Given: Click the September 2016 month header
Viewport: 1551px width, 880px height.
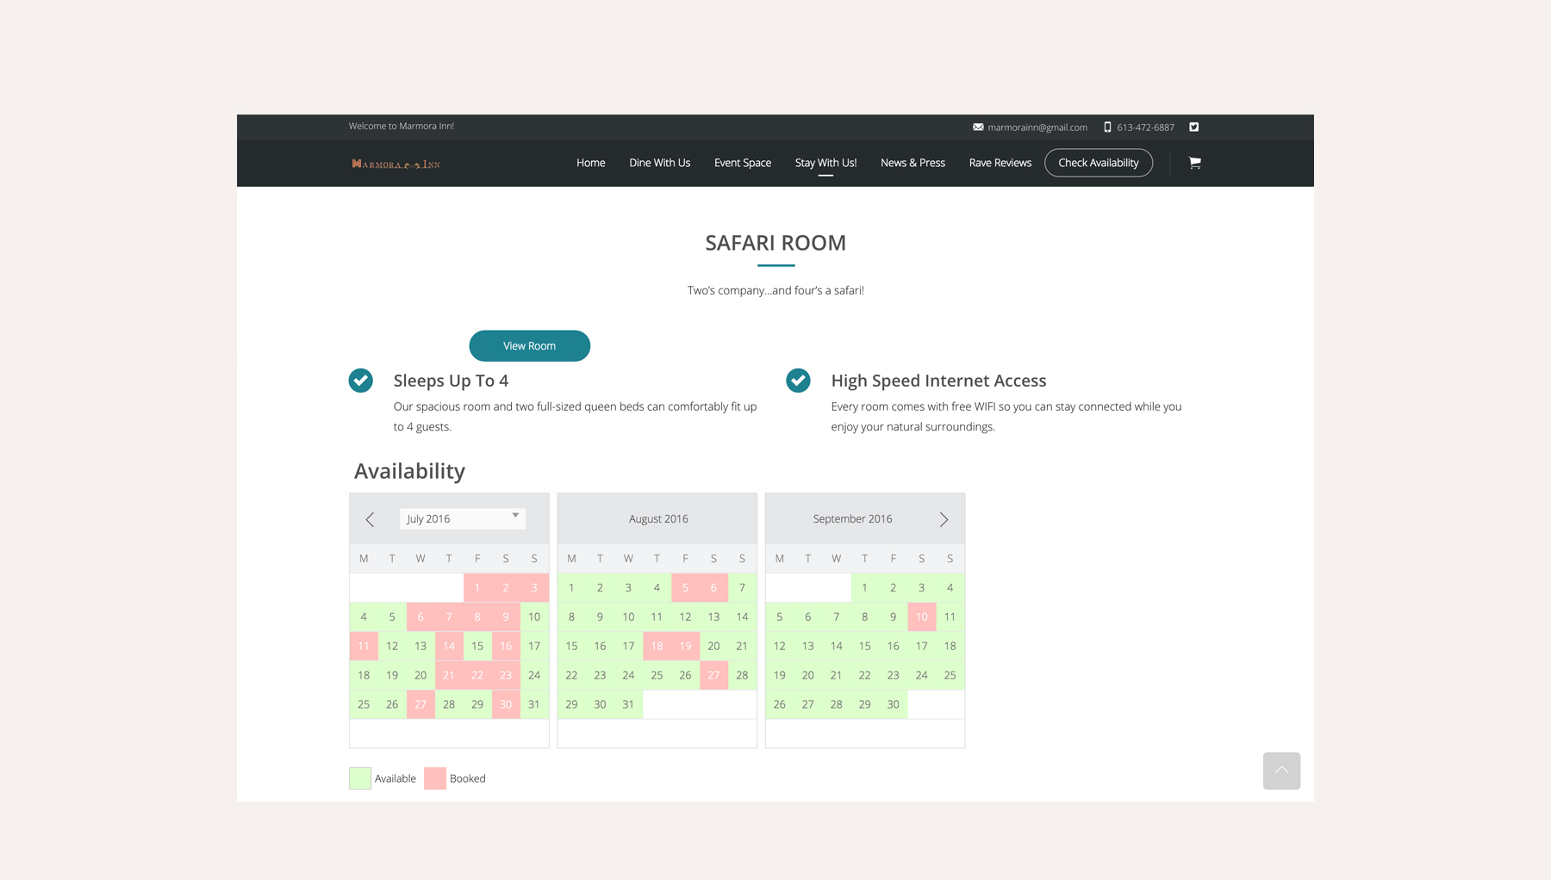Looking at the screenshot, I should point(852,518).
